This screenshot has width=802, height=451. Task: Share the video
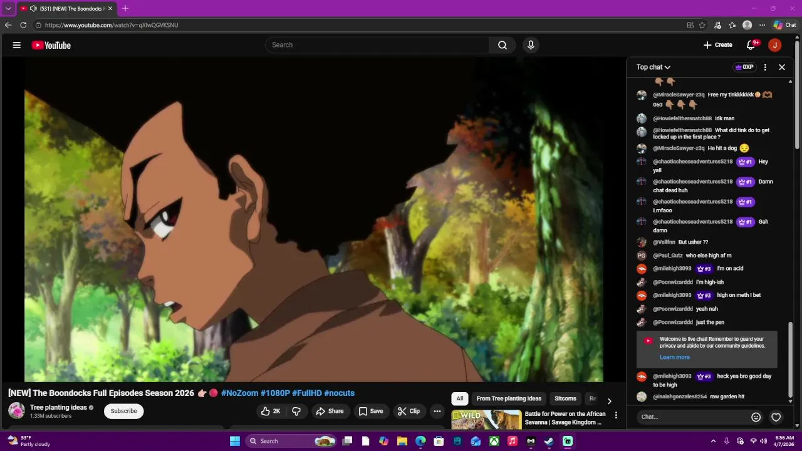330,411
